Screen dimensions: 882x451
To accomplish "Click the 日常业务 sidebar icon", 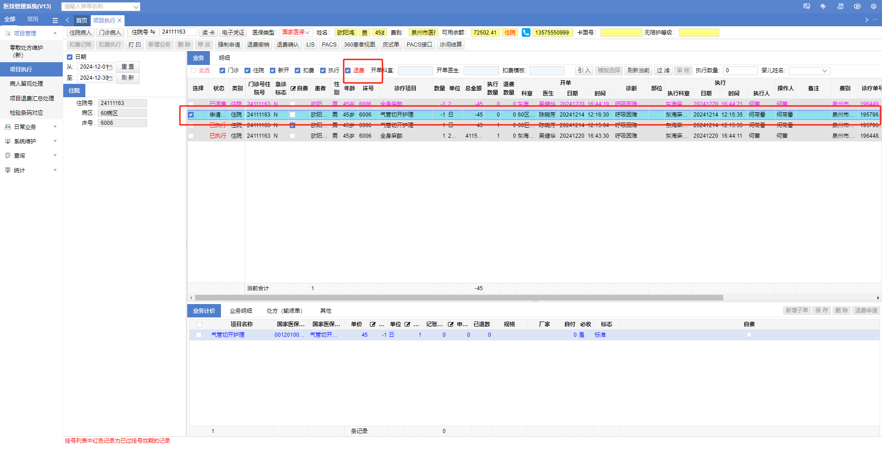I will (x=7, y=127).
